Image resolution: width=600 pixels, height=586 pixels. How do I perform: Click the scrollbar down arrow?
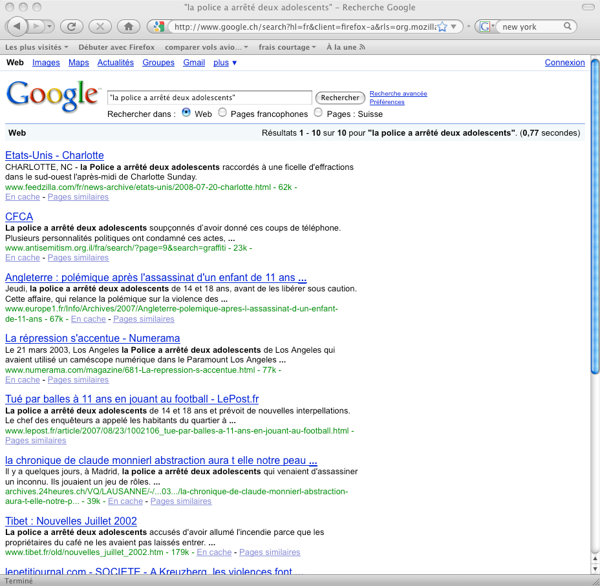click(x=595, y=569)
